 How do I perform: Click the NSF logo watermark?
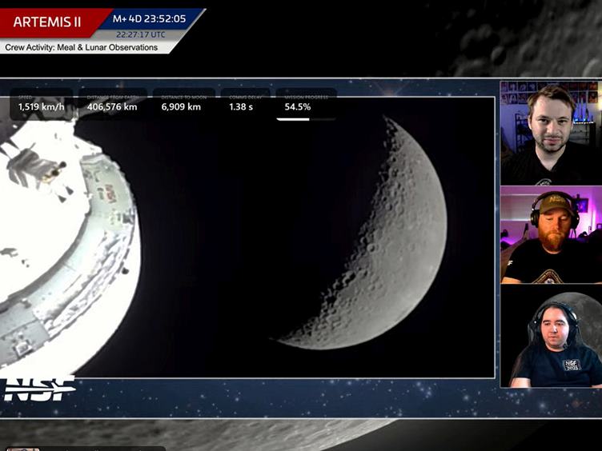[x=38, y=389]
